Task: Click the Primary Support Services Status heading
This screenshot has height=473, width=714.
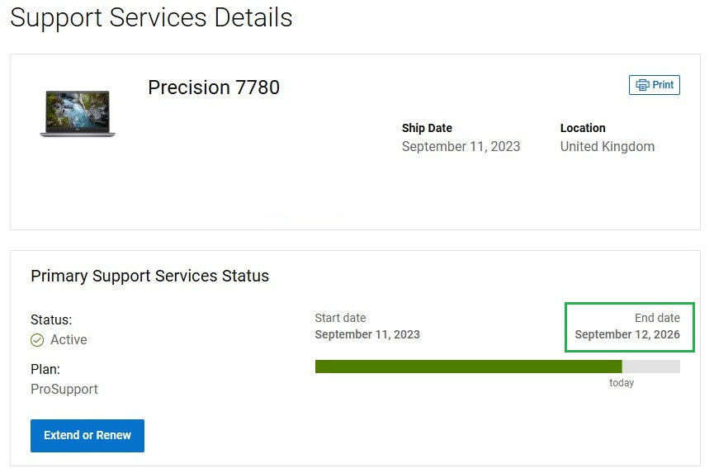Action: (x=150, y=277)
